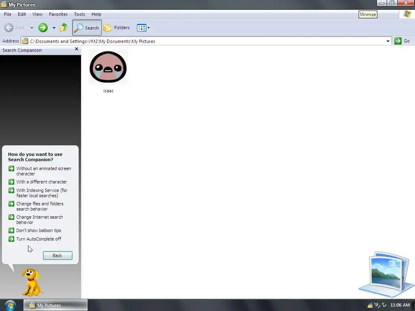
Task: Open the Views icon menu
Action: click(143, 28)
